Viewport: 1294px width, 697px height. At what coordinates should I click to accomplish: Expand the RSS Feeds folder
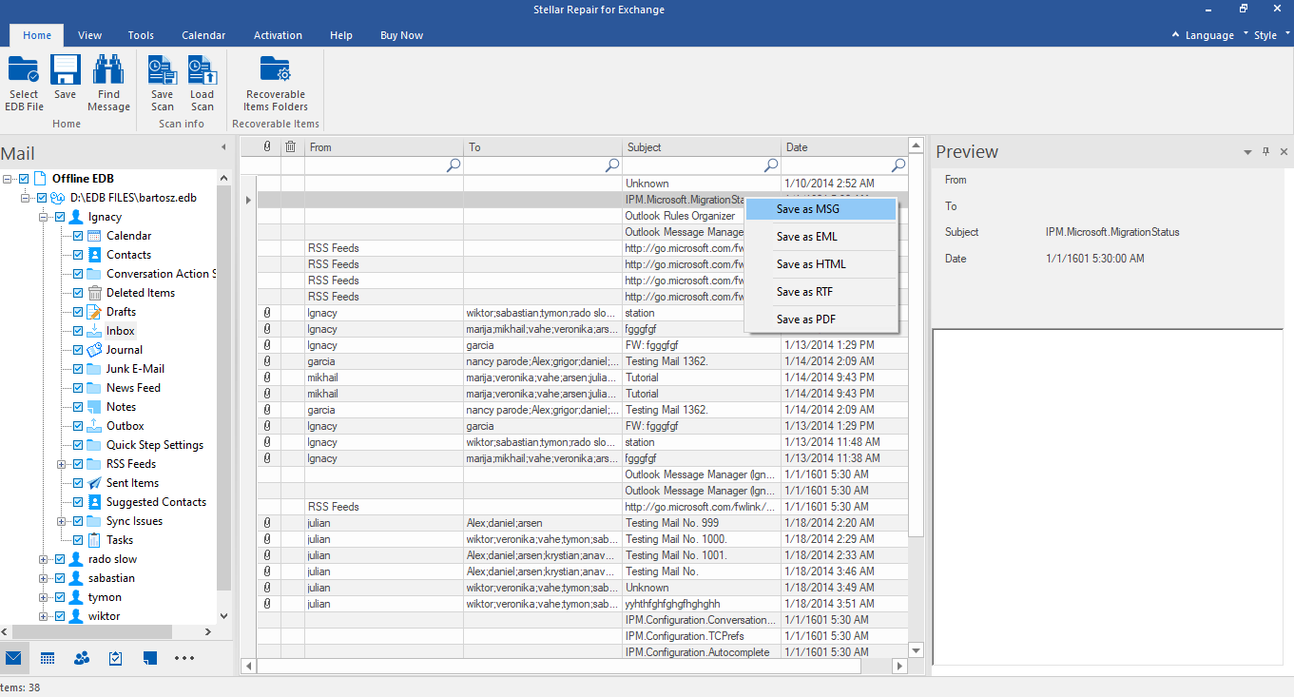click(62, 464)
